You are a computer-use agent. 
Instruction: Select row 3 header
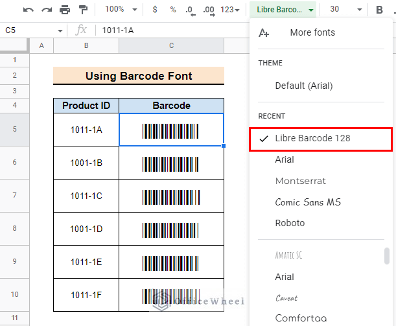[14, 91]
